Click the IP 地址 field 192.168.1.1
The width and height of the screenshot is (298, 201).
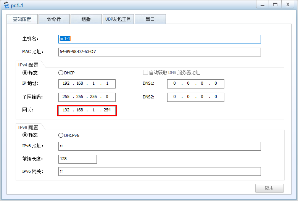pyautogui.click(x=87, y=84)
